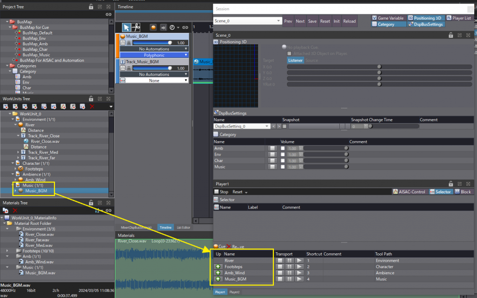
Task: Toggle the volume checkbox beside the Amb category
Action: 283,148
